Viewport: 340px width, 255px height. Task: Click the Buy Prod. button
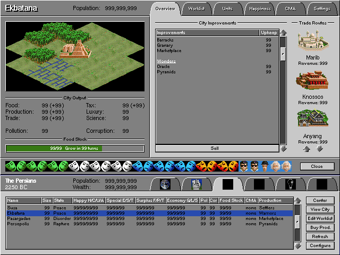coord(320,227)
